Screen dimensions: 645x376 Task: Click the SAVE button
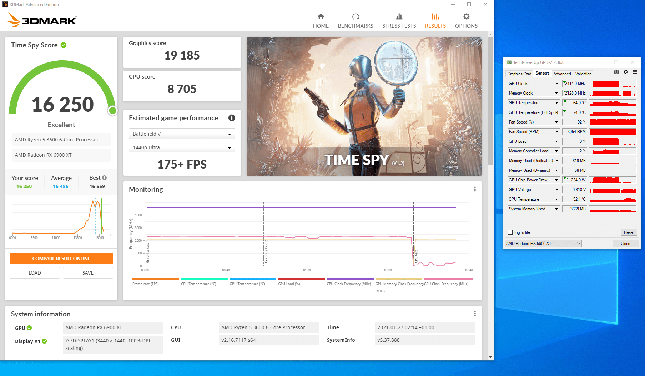pos(88,273)
